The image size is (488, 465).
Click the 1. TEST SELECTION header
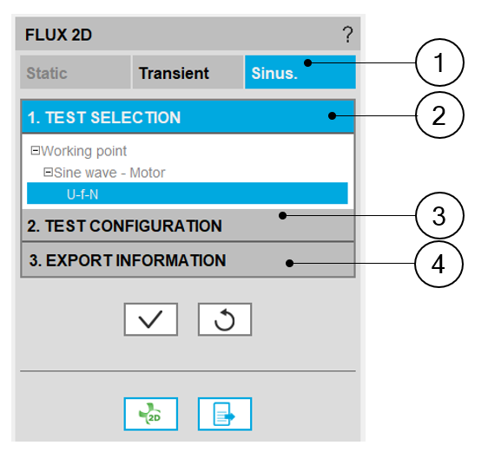(x=188, y=117)
